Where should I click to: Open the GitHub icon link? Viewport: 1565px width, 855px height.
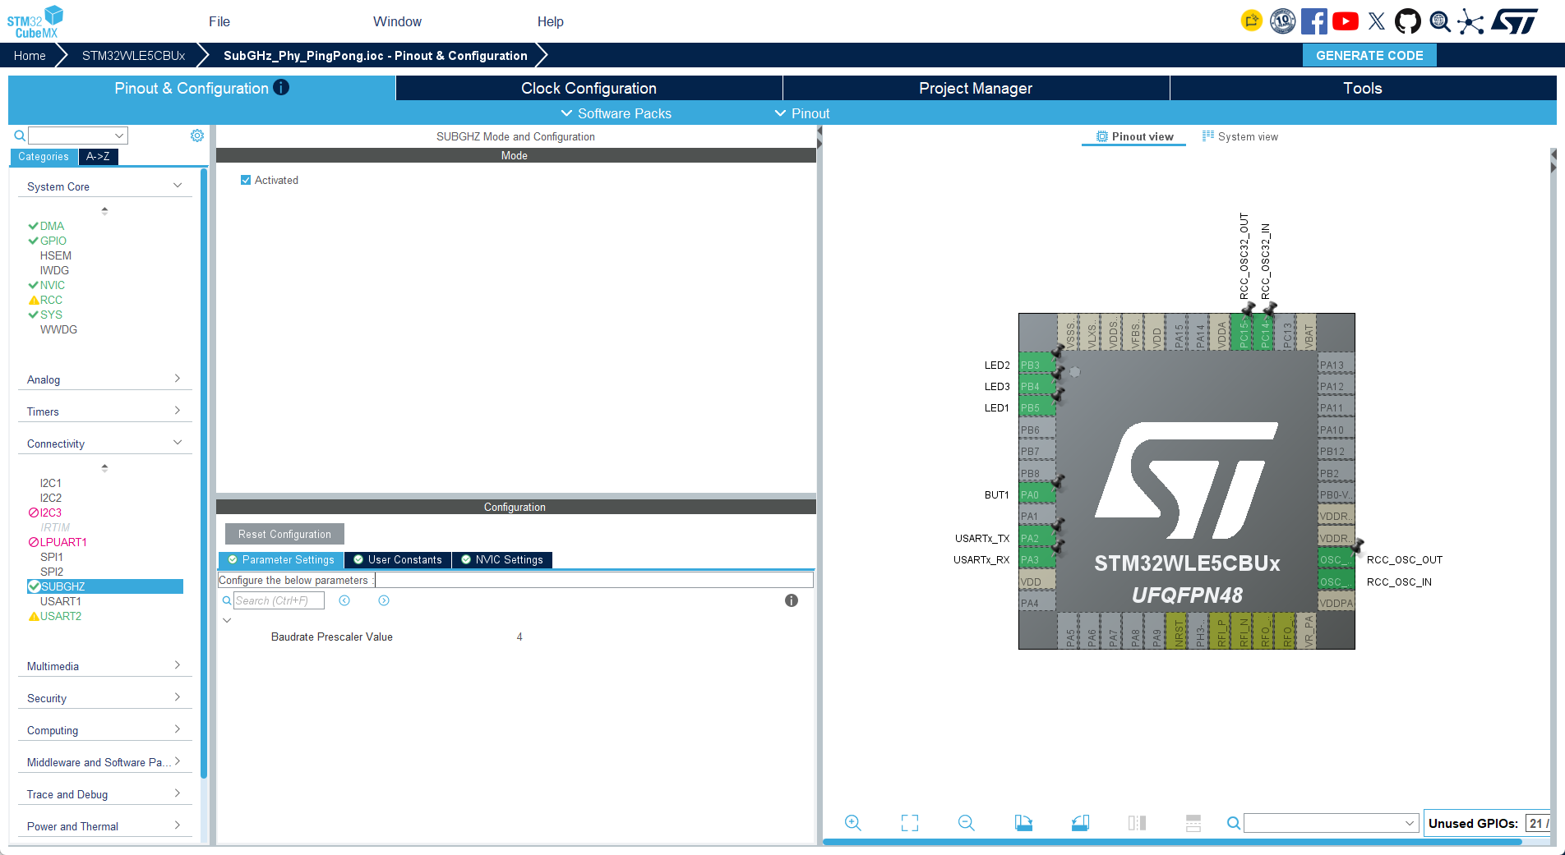coord(1408,21)
